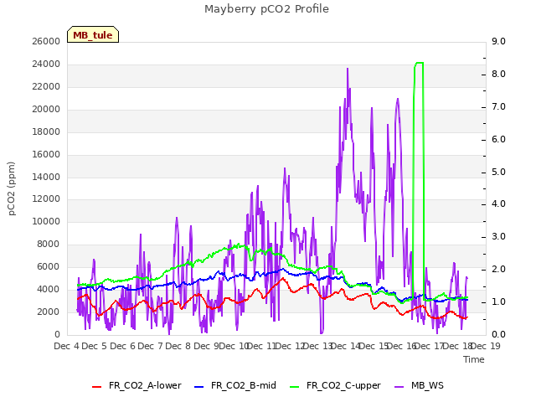Click the tallest purple wind-speed spike

pyautogui.click(x=348, y=70)
